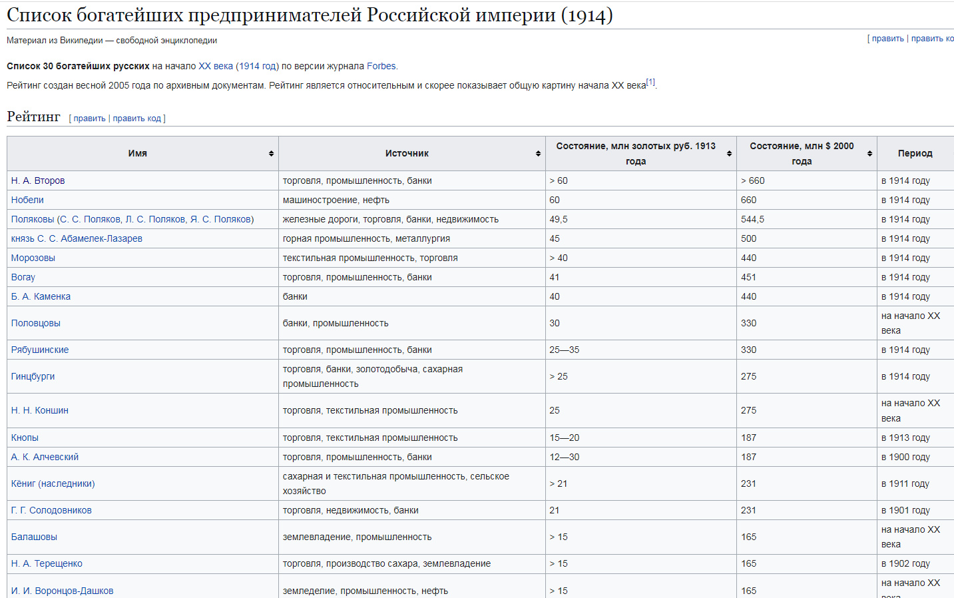This screenshot has height=598, width=954.
Task: Open the Н. А. Второв article
Action: 38,180
